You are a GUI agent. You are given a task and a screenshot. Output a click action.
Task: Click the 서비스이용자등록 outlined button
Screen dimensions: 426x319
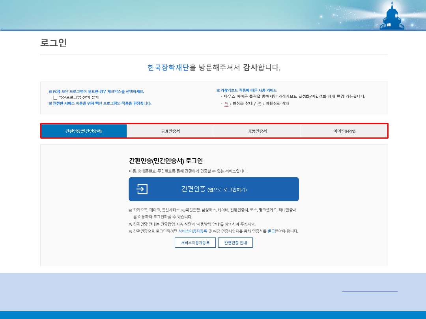[x=195, y=243]
